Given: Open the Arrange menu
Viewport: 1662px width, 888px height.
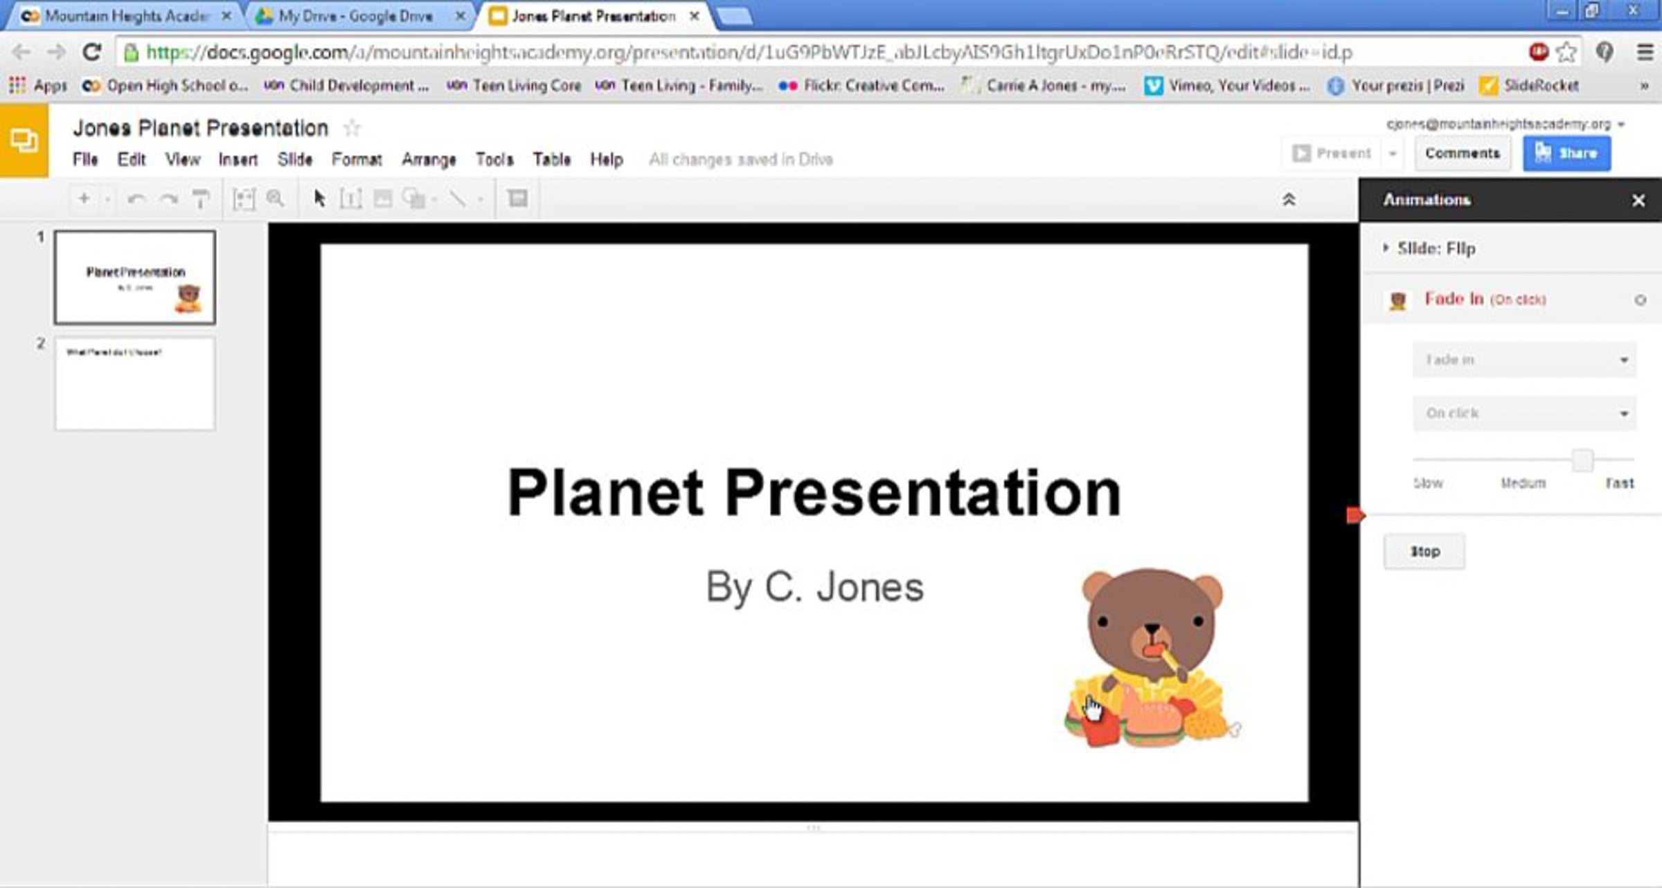Looking at the screenshot, I should (429, 160).
